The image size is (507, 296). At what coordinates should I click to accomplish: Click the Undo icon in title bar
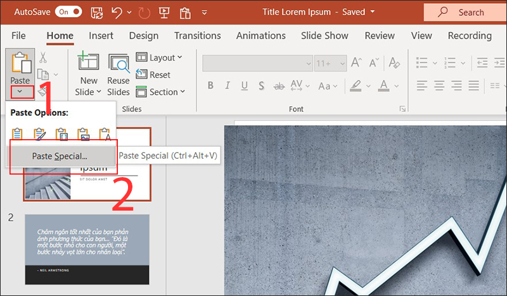coord(115,11)
